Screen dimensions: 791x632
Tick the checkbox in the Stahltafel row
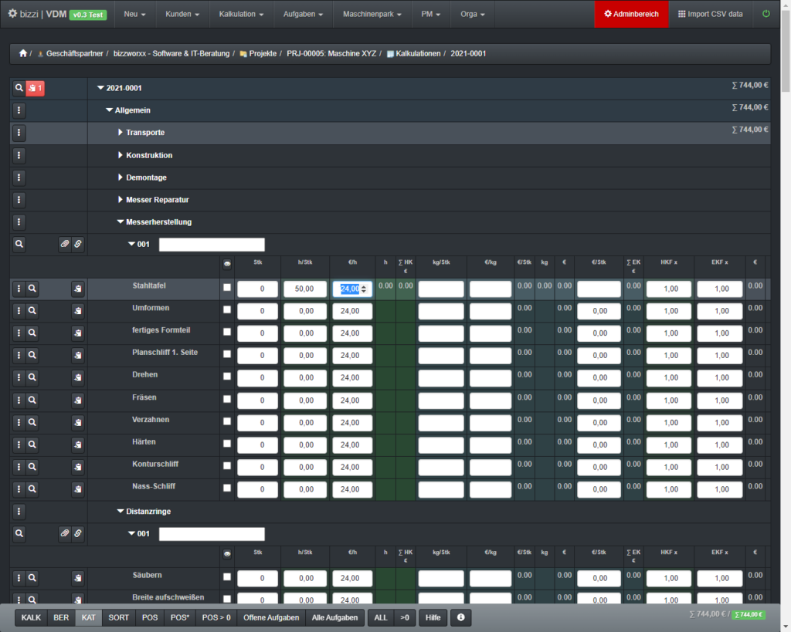[x=226, y=288]
